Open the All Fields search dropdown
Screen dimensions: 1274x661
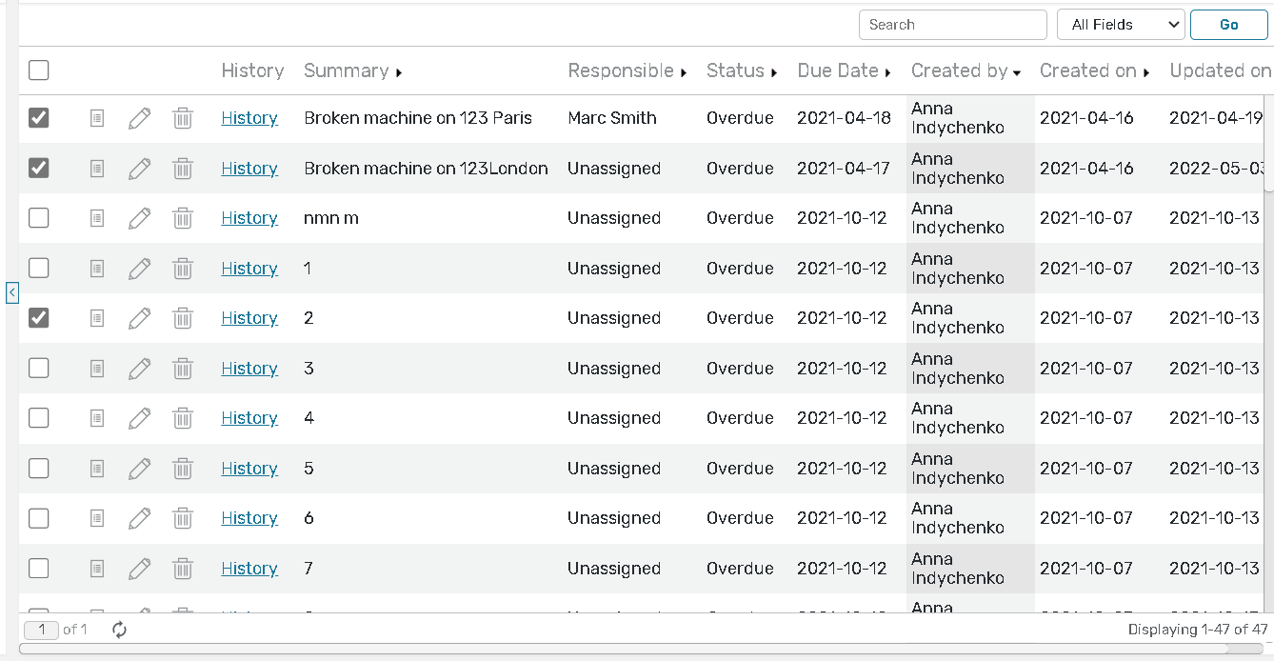pos(1121,25)
